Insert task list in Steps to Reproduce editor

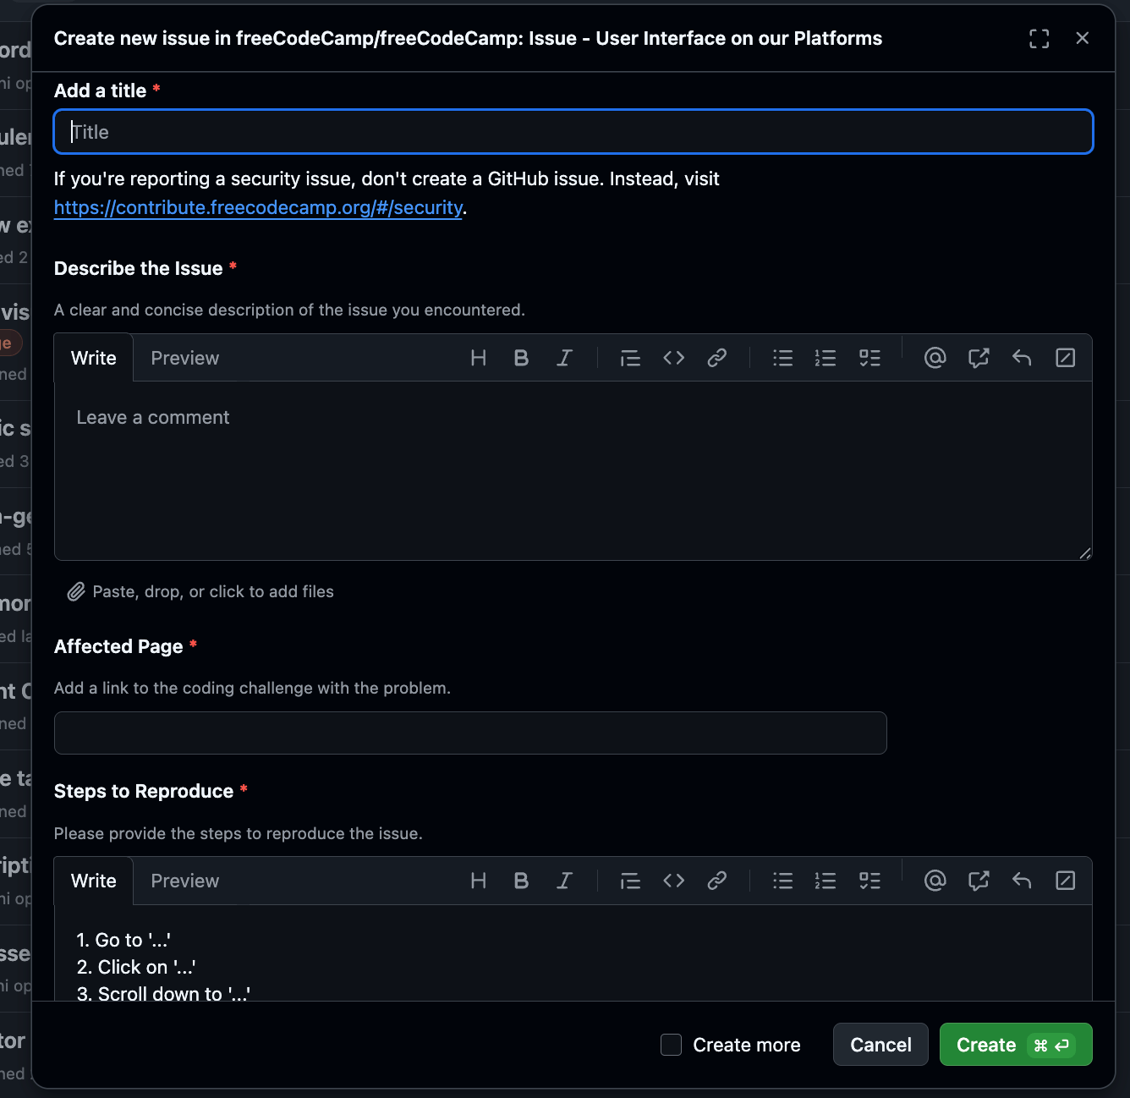pyautogui.click(x=869, y=881)
